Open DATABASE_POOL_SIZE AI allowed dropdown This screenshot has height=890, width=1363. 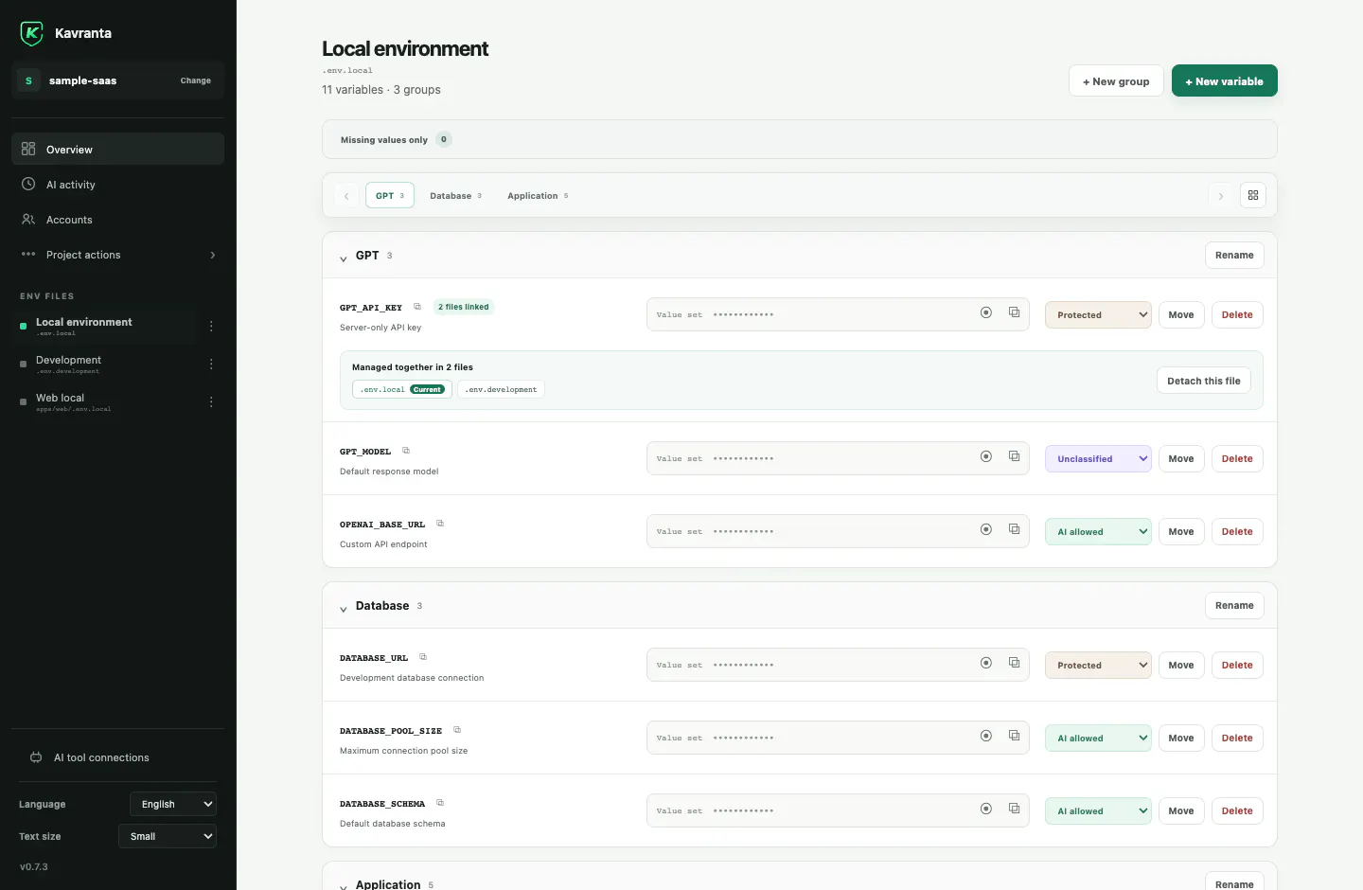(1098, 738)
